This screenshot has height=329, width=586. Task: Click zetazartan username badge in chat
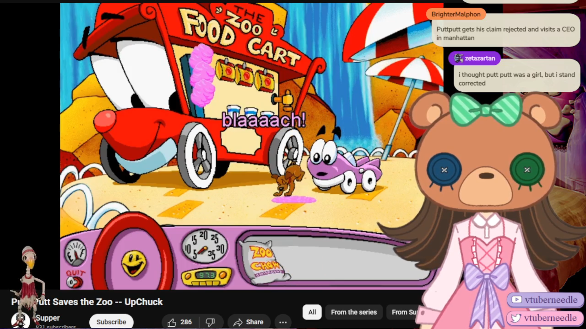(474, 58)
